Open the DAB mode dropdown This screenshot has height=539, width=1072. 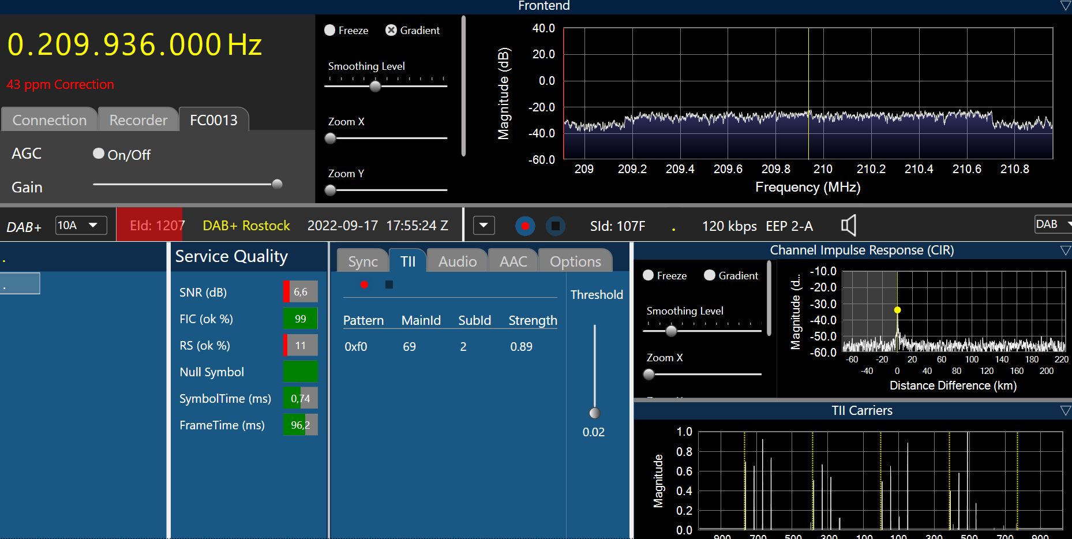pos(1052,224)
